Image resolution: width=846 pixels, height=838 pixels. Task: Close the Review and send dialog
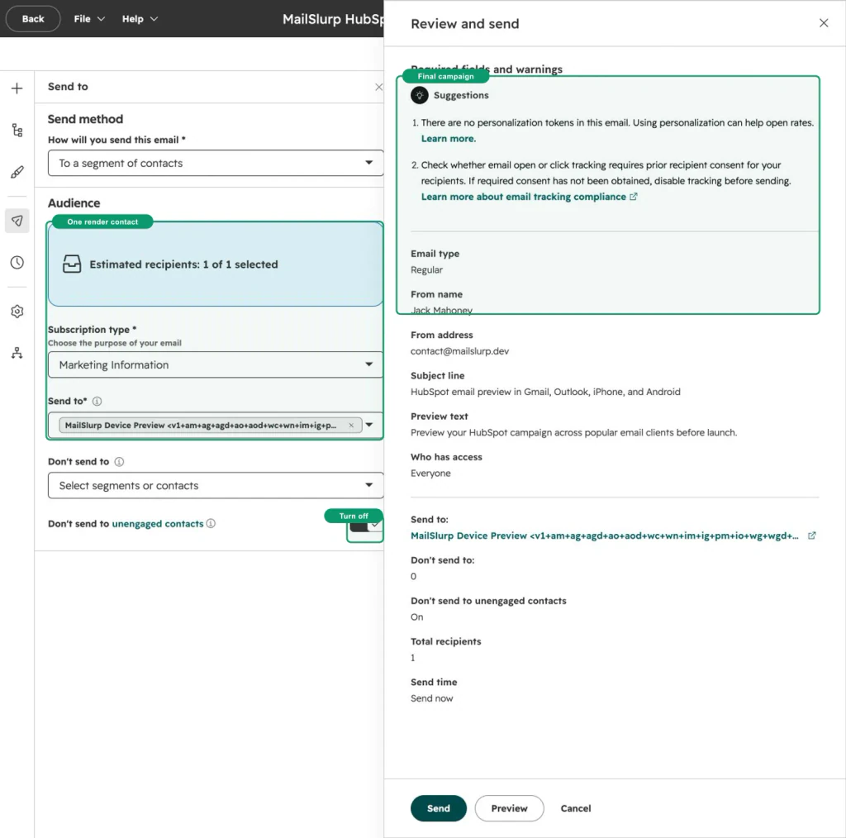coord(824,22)
